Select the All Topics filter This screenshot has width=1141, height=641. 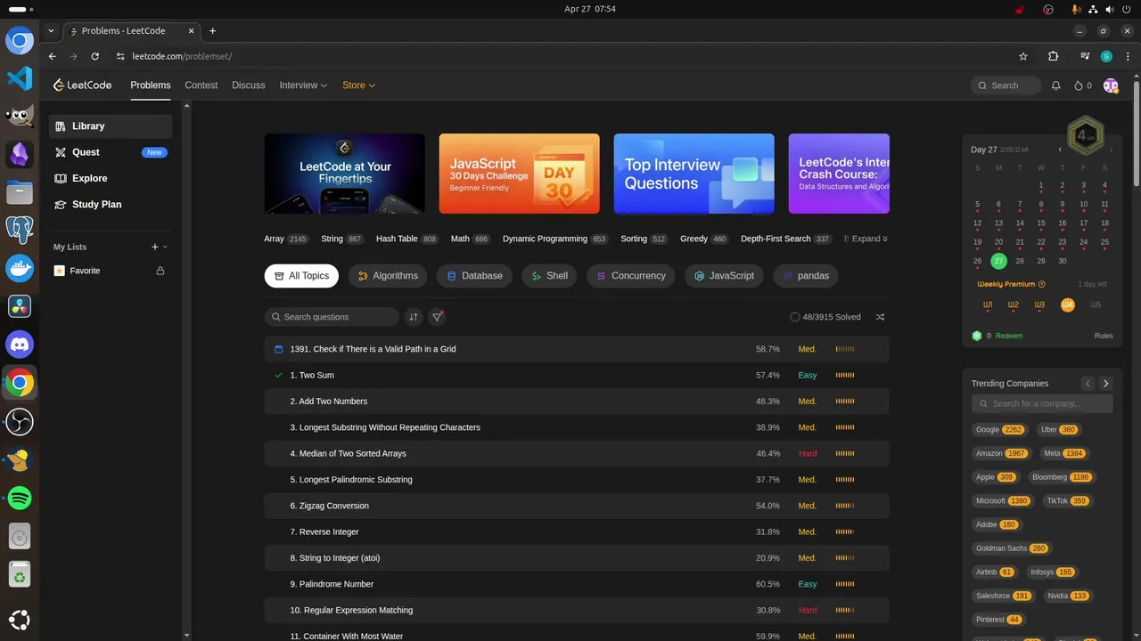pos(301,276)
